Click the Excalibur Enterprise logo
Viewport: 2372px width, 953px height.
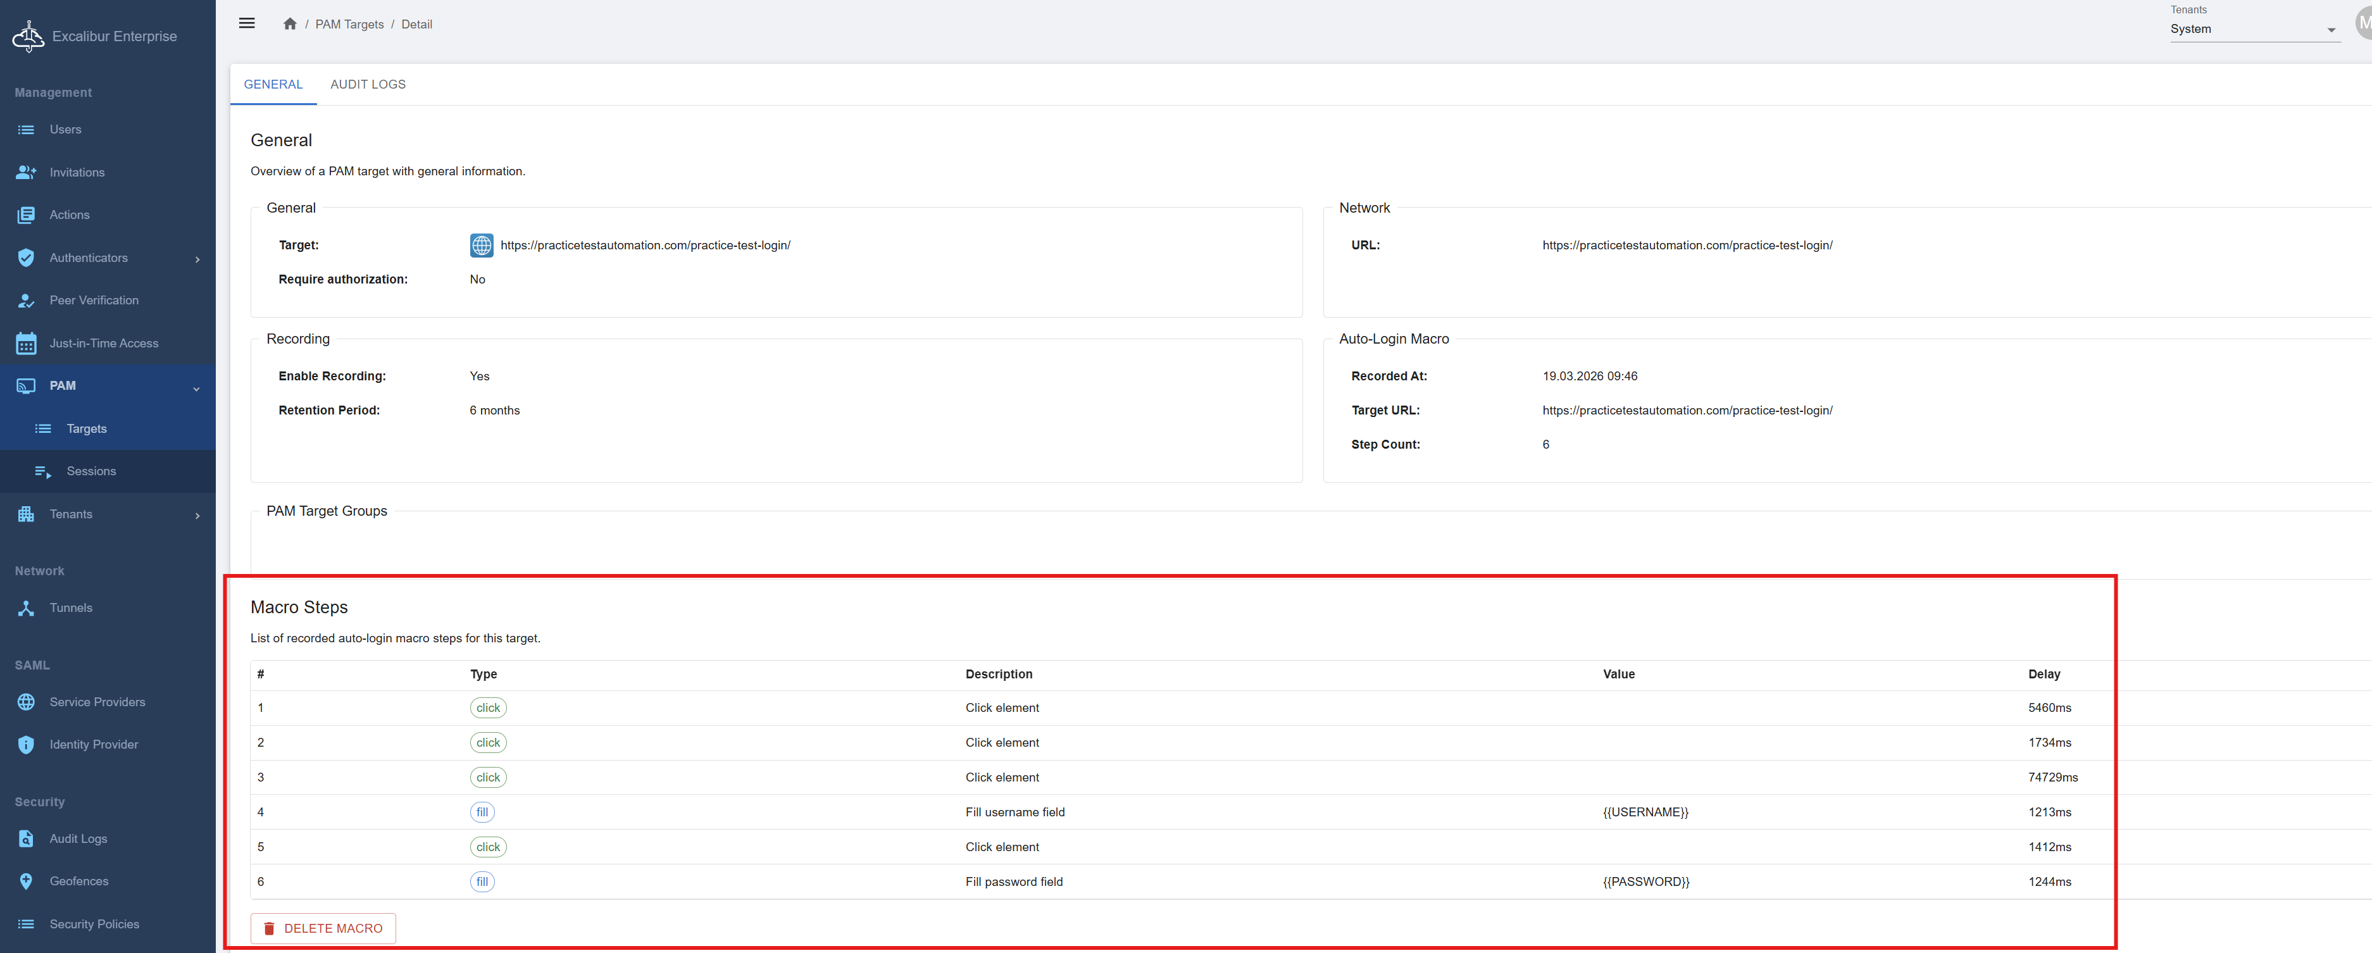click(x=28, y=36)
